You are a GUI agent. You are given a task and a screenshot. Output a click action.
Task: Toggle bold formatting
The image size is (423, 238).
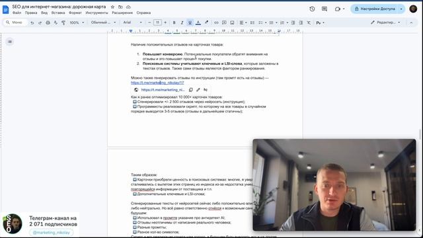(x=174, y=22)
